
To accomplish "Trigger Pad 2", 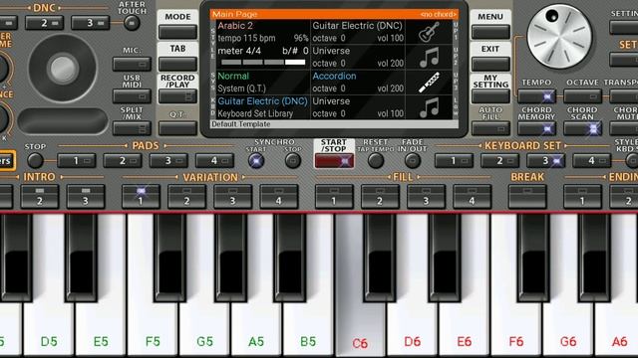I will (x=123, y=161).
